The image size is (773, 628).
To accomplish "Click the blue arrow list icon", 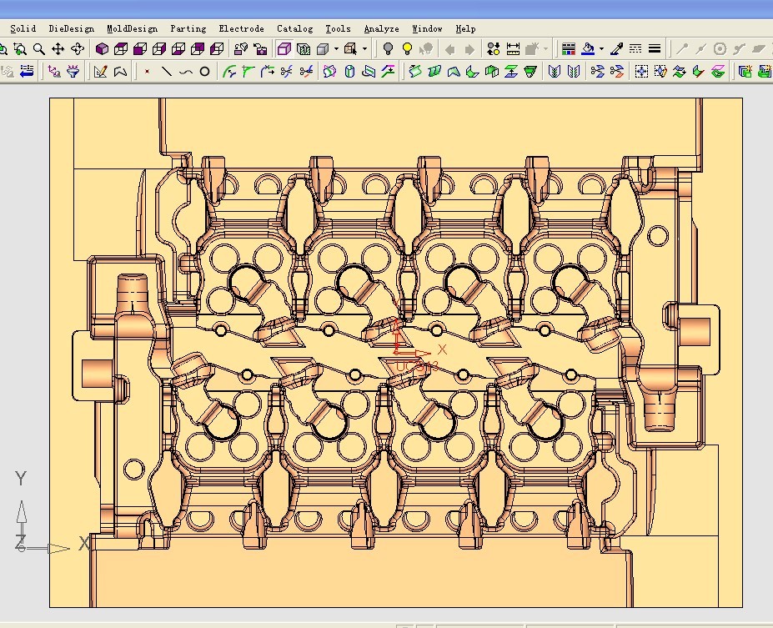I will 28,72.
